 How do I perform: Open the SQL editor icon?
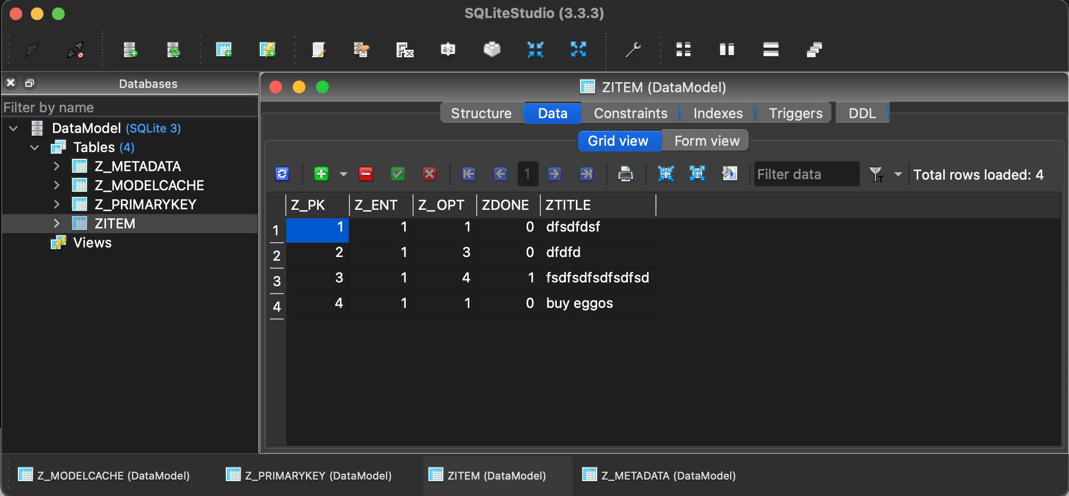point(318,50)
